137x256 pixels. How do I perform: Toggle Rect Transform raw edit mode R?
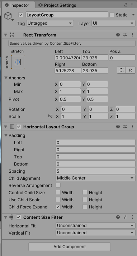pos(131,70)
